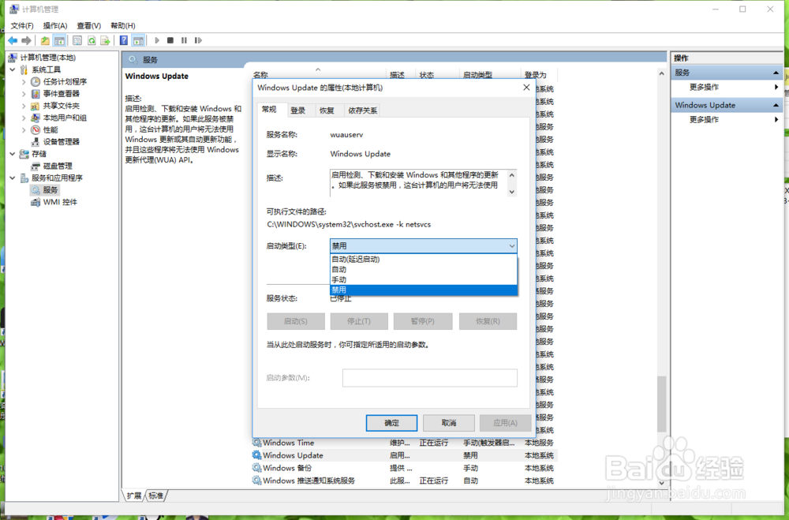Select 计算机管理(本地) root node
Screen dimensions: 789x520
(x=47, y=58)
